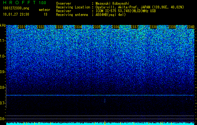Click the 2335 time marker

coord(97,27)
